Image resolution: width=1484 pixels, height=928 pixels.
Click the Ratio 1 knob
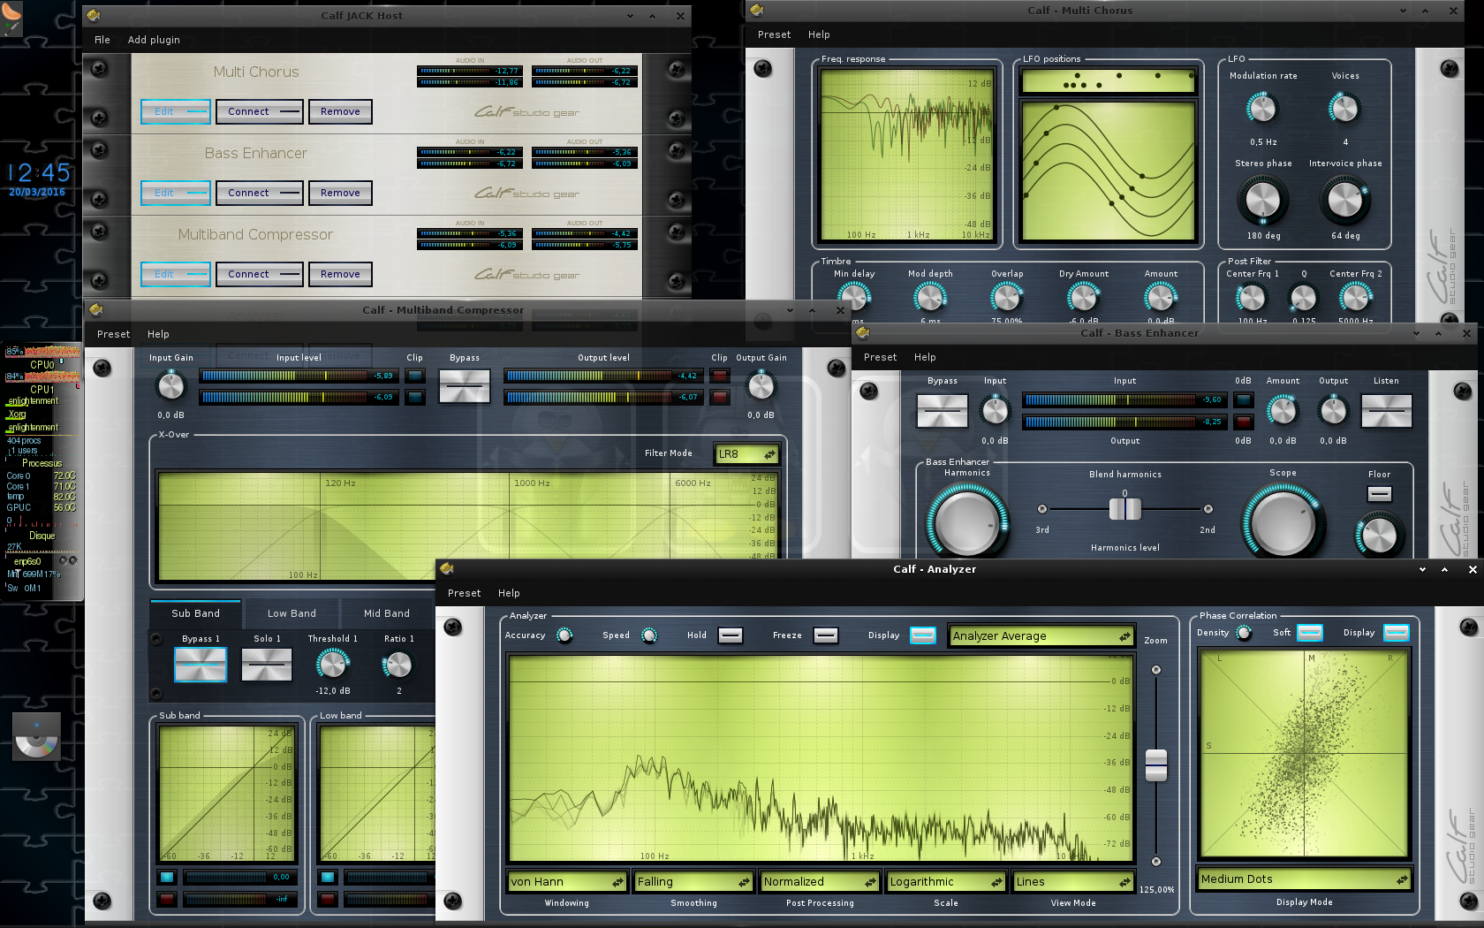[x=398, y=664]
